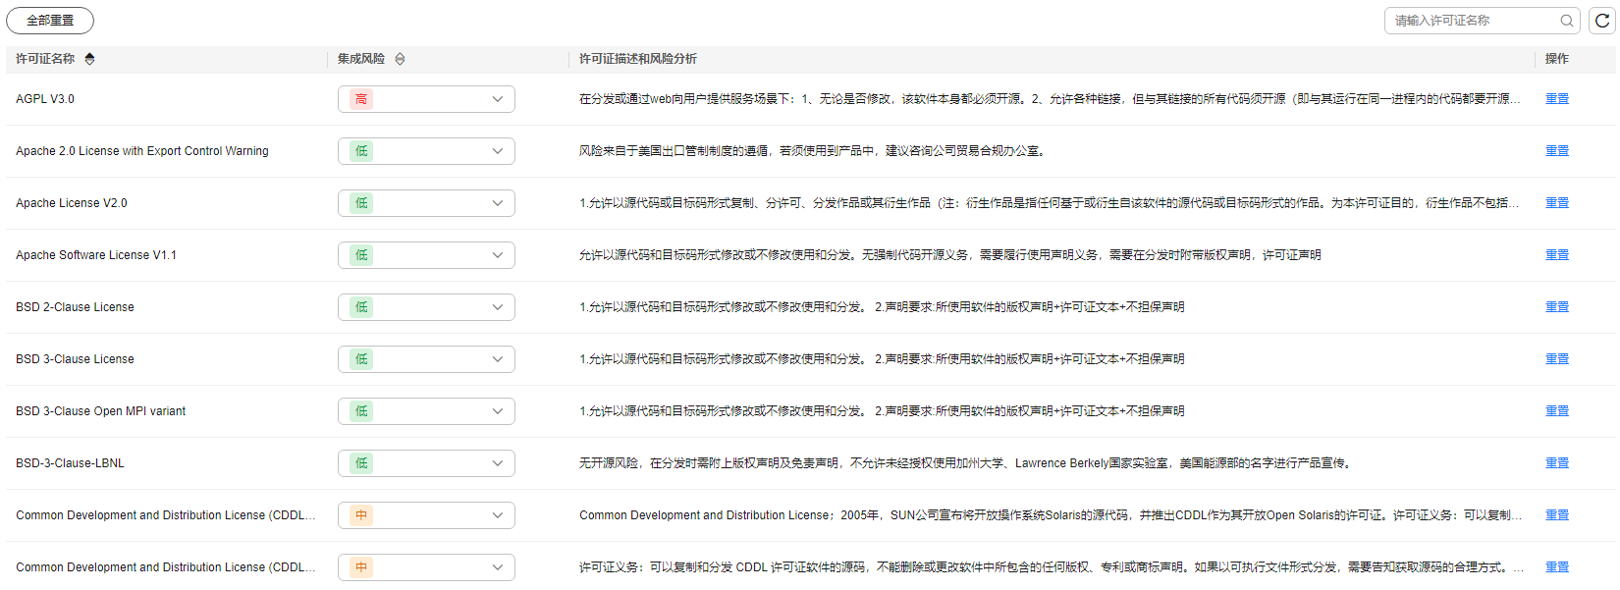Select the BSD 3-Clause License name cell
Screen dimensions: 1620x590
pos(75,359)
